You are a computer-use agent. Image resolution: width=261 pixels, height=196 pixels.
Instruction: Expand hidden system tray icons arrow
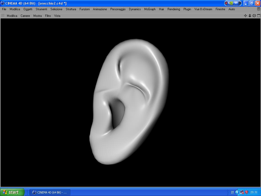coord(237,192)
